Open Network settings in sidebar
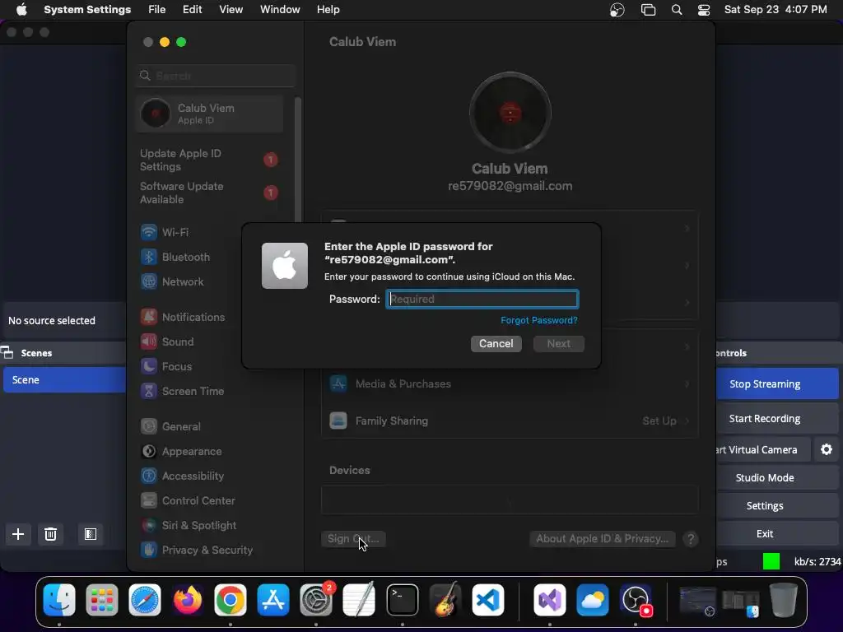Image resolution: width=843 pixels, height=632 pixels. [x=210, y=281]
